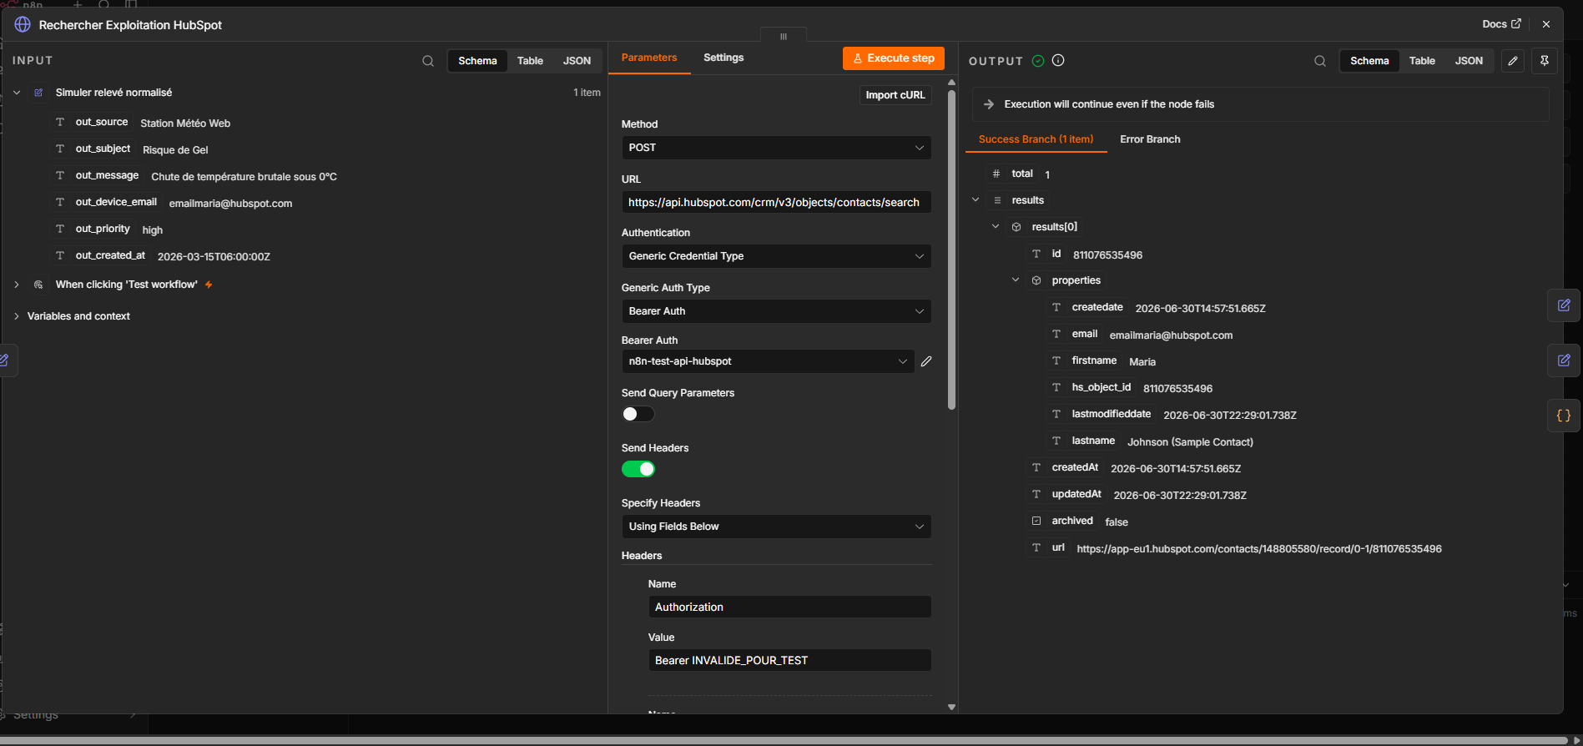Click the lower edit-note icon on right edge
Screen dimensions: 1583x746
[1564, 360]
